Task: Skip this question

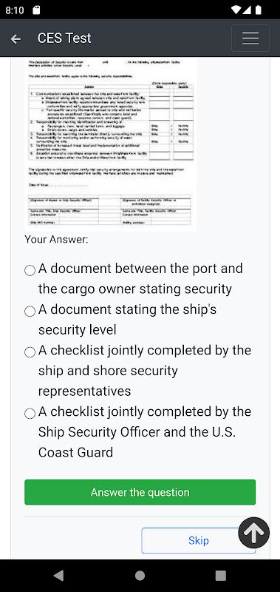Action: click(x=199, y=541)
